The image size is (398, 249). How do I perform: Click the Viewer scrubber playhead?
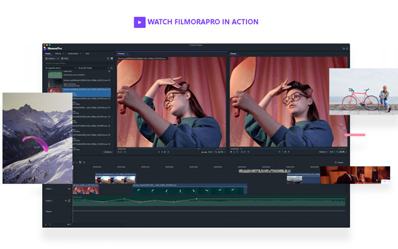[241, 149]
